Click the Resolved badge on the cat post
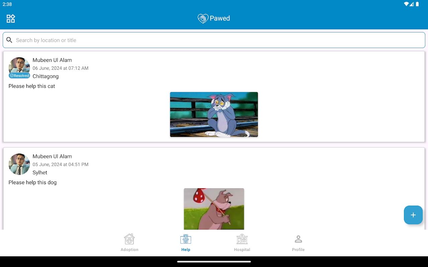428x267 pixels. (19, 76)
